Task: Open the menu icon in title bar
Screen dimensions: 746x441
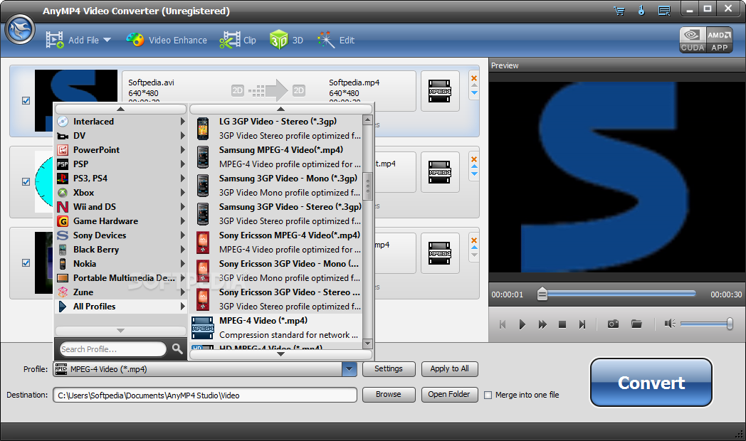Action: coord(664,11)
